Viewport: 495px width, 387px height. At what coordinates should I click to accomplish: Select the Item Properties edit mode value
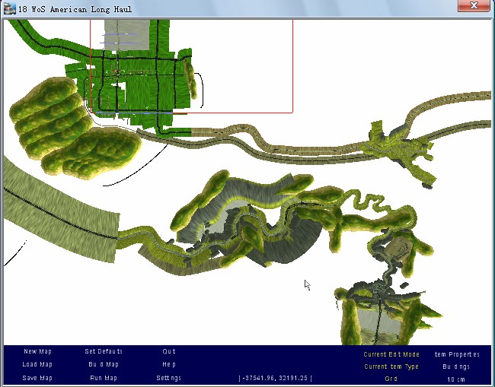[x=457, y=354]
